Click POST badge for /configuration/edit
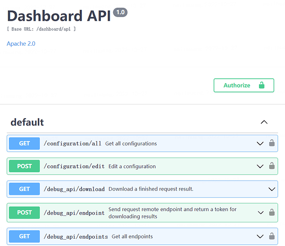The image size is (285, 246). 24,166
